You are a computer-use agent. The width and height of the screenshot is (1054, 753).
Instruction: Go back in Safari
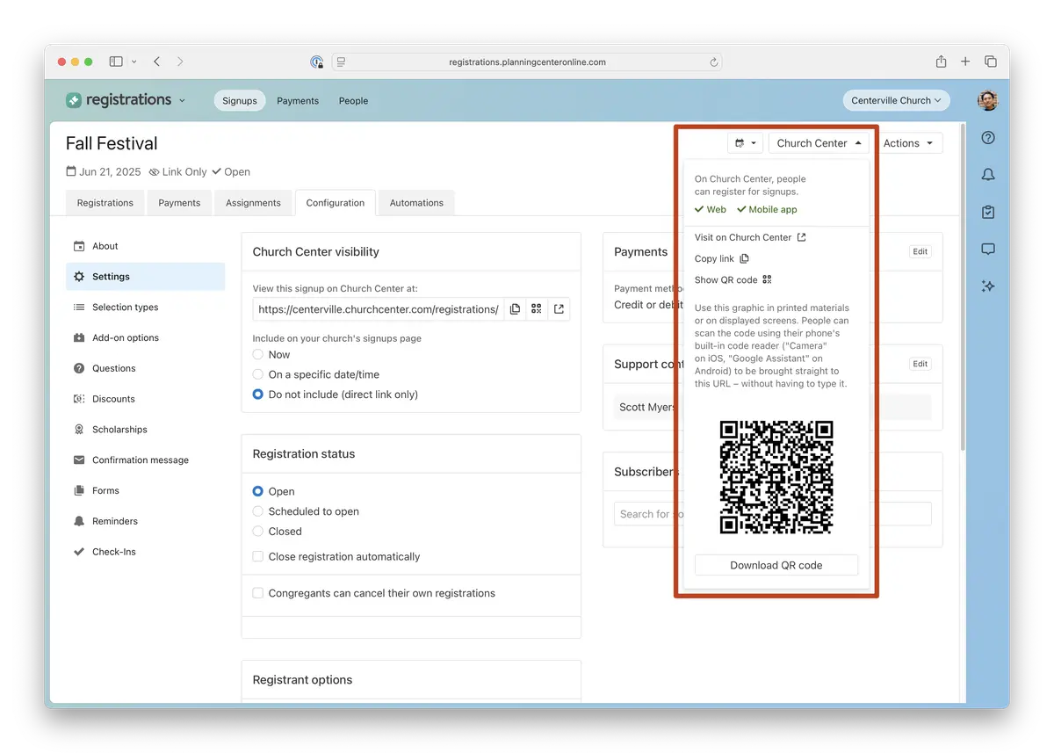(x=156, y=62)
